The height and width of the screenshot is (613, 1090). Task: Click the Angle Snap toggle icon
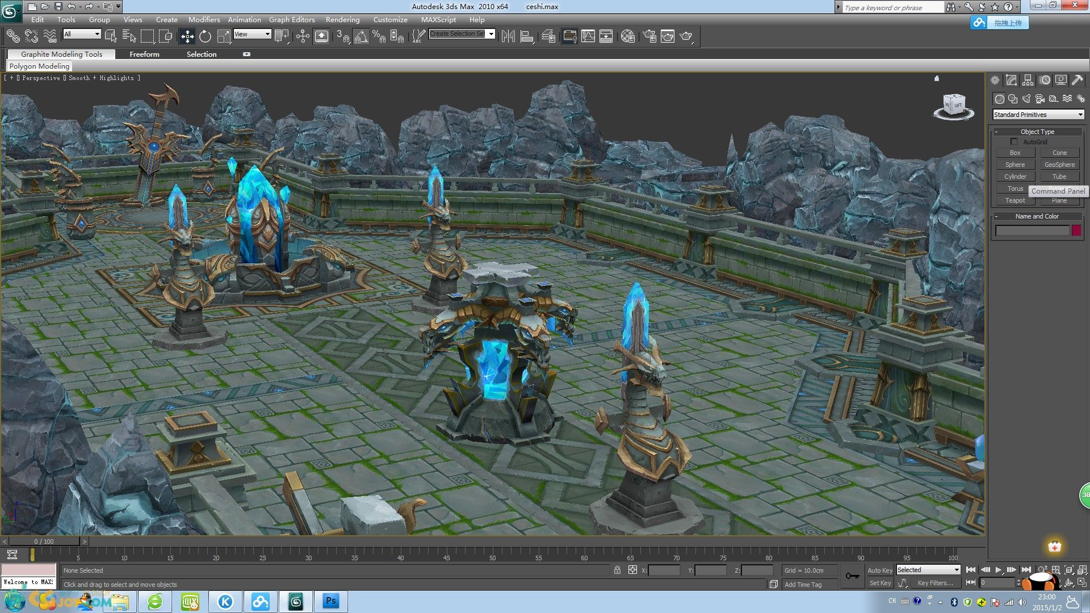(x=361, y=36)
